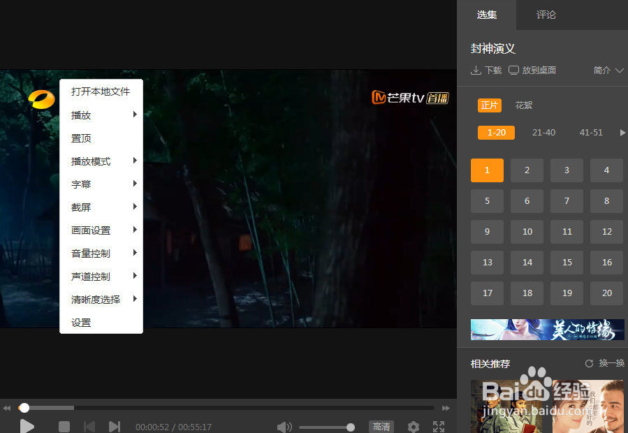Play episode 16
This screenshot has width=628, height=433.
[x=607, y=263]
